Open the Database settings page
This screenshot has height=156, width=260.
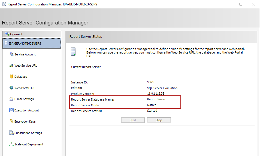pyautogui.click(x=21, y=77)
